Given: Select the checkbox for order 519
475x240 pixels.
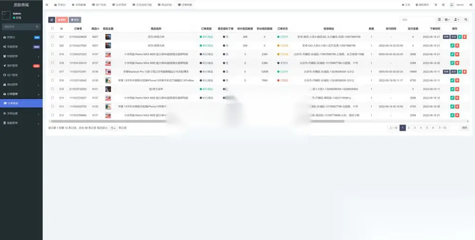Looking at the screenshot, I should pos(52,54).
